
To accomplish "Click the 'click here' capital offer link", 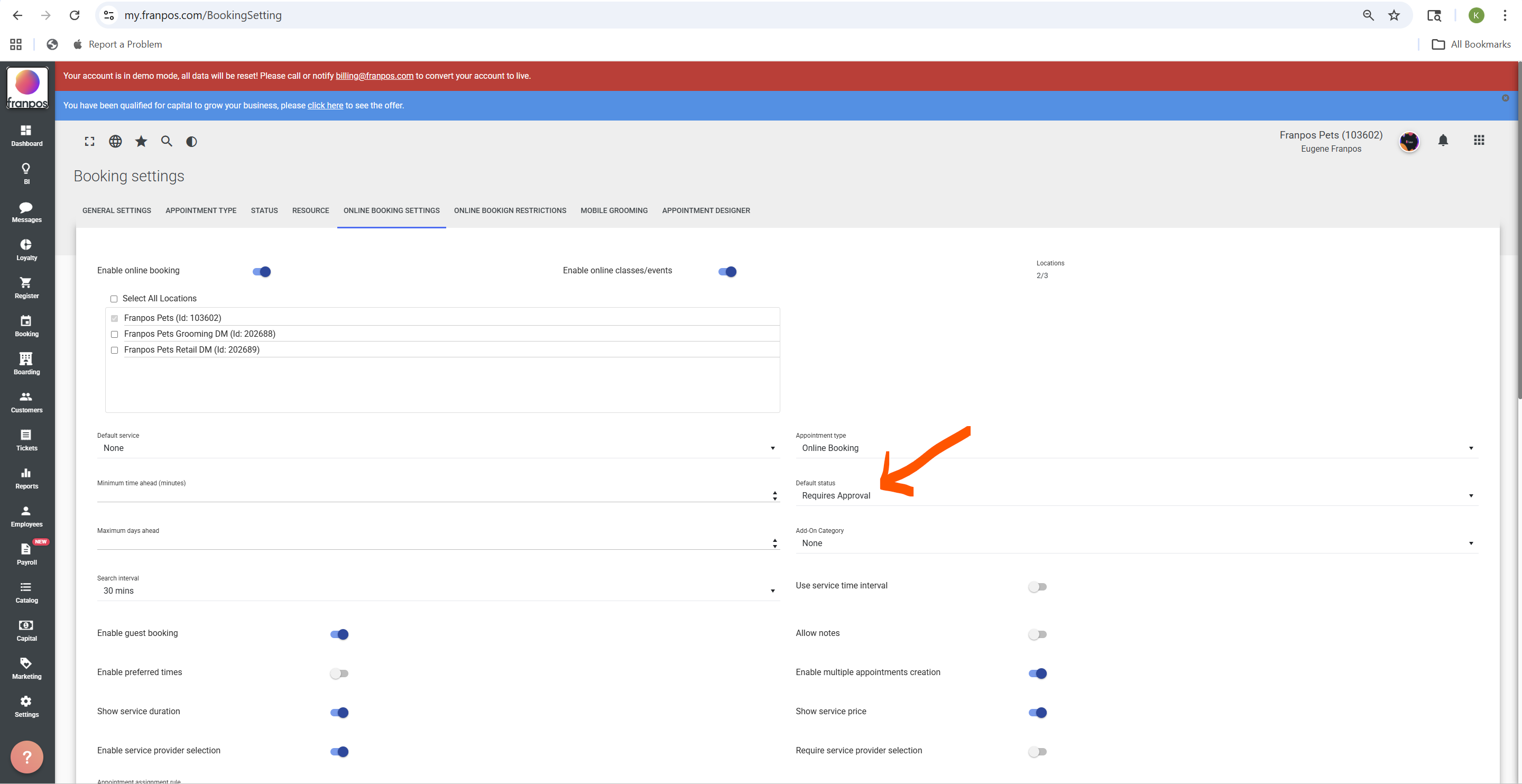I will [325, 106].
